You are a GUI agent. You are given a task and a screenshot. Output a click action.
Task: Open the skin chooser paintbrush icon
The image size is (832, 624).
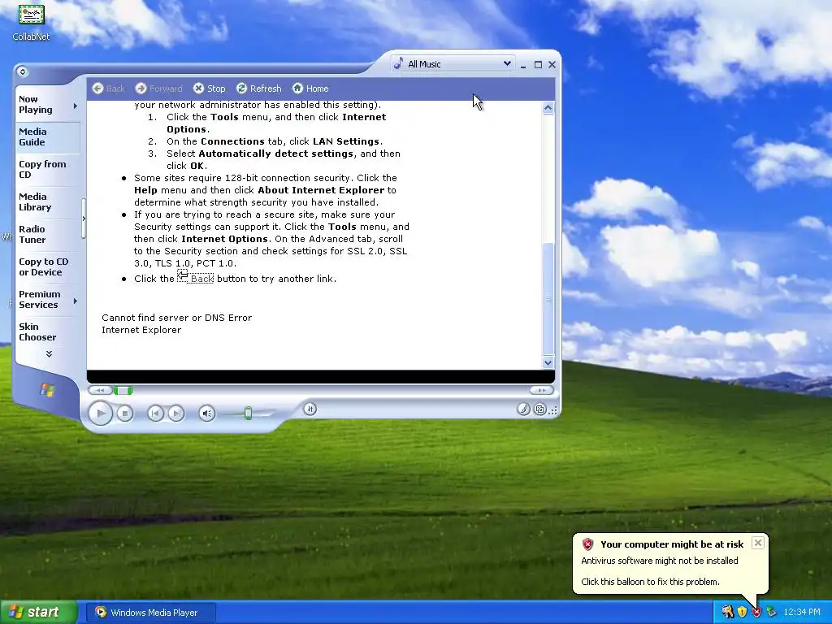[523, 409]
